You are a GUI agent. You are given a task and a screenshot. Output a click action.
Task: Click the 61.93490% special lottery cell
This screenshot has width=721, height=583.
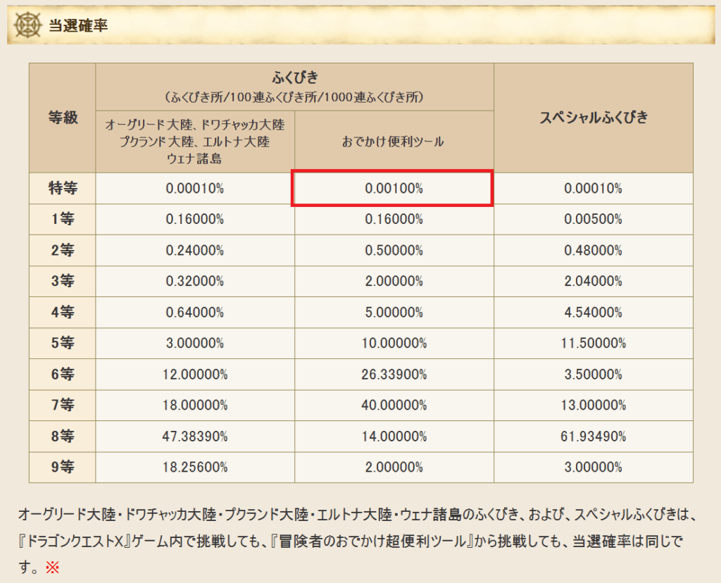click(594, 437)
